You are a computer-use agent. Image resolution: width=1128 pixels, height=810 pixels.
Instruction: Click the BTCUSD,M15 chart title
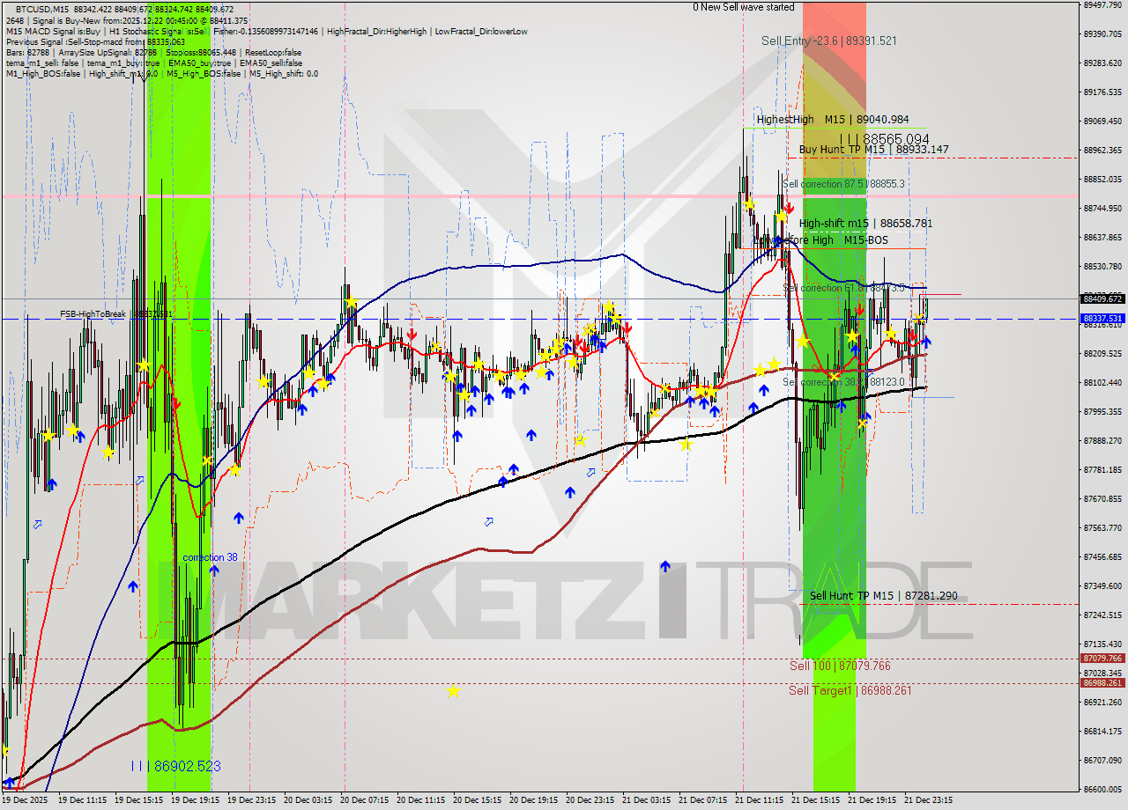point(42,9)
